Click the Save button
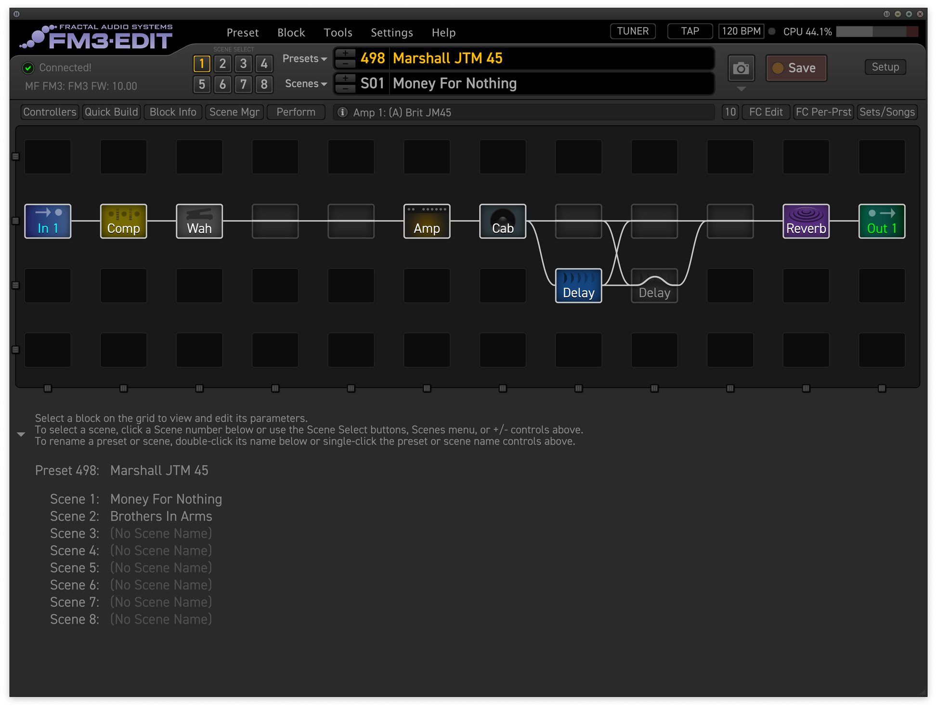Viewport: 937px width, 708px height. tap(796, 68)
